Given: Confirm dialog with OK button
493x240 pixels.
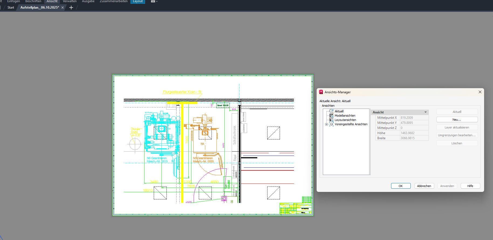Looking at the screenshot, I should pyautogui.click(x=400, y=186).
